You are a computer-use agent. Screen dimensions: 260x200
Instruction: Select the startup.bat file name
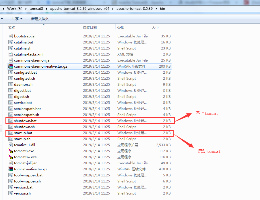[x=23, y=133]
